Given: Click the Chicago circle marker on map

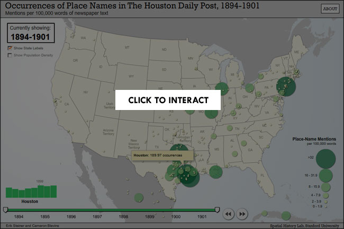Looking at the screenshot, I should [222, 89].
